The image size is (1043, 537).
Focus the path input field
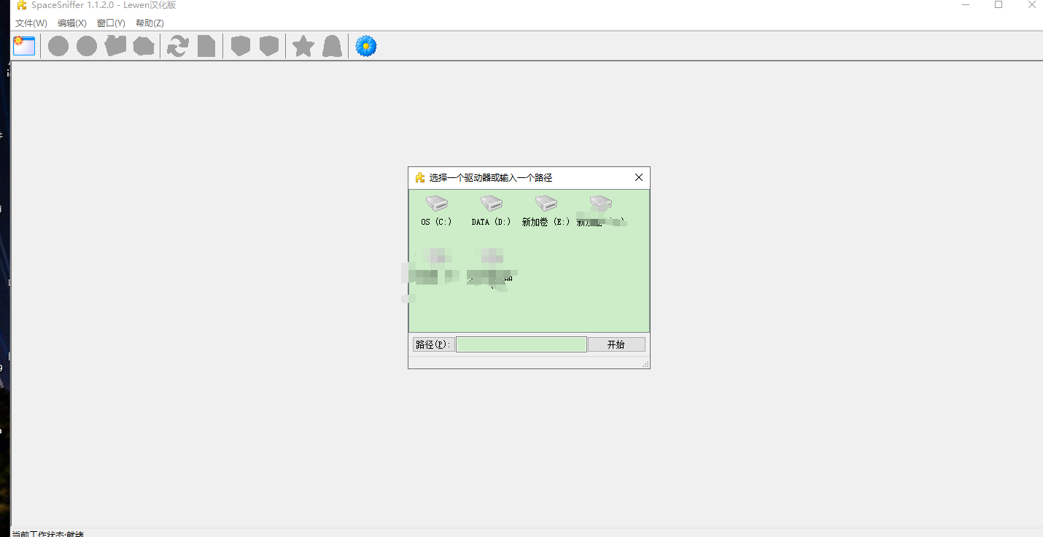point(521,344)
